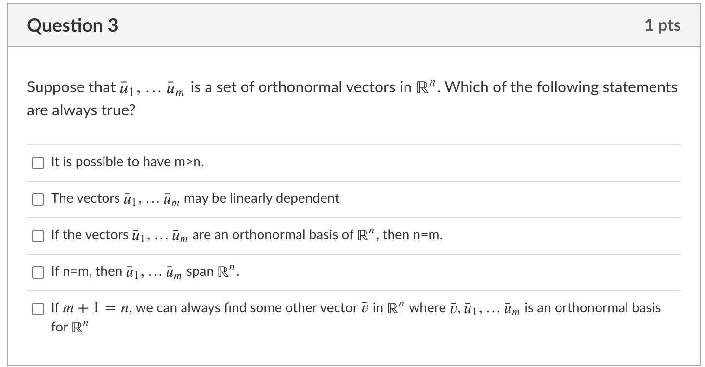Select the 'may be linearly dependent' checkbox
705x367 pixels.
(x=38, y=199)
